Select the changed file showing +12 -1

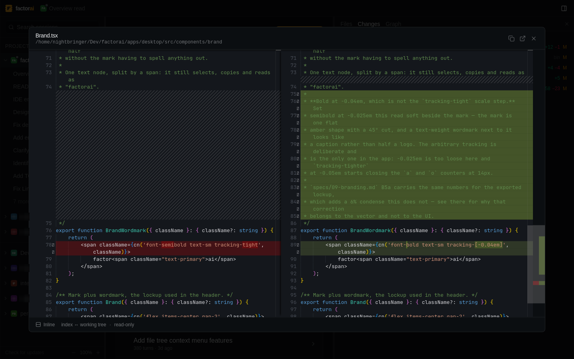[x=556, y=47]
